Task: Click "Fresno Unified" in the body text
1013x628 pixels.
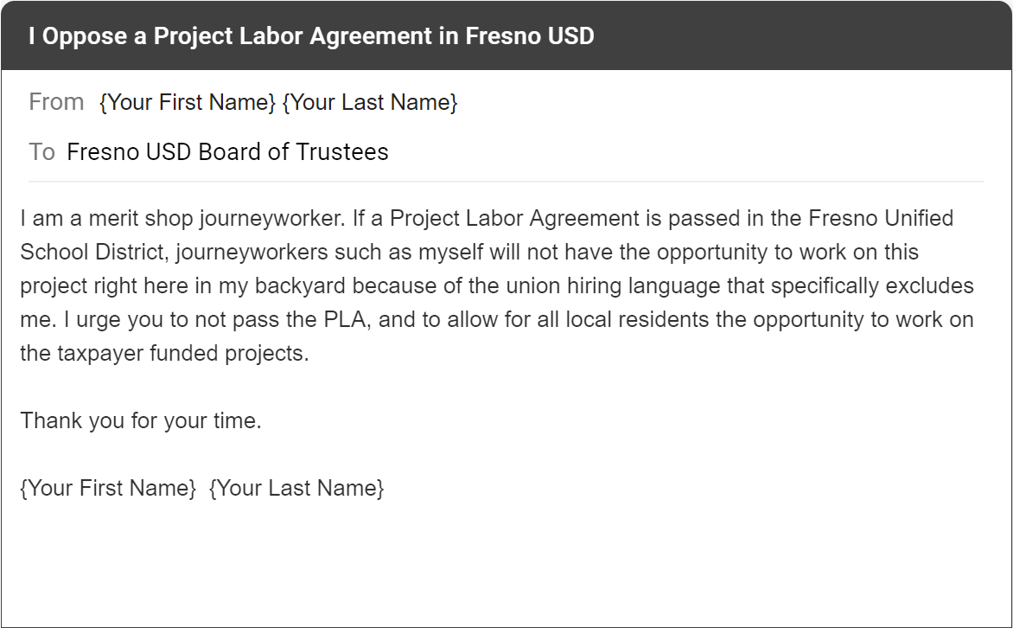Action: pyautogui.click(x=881, y=218)
